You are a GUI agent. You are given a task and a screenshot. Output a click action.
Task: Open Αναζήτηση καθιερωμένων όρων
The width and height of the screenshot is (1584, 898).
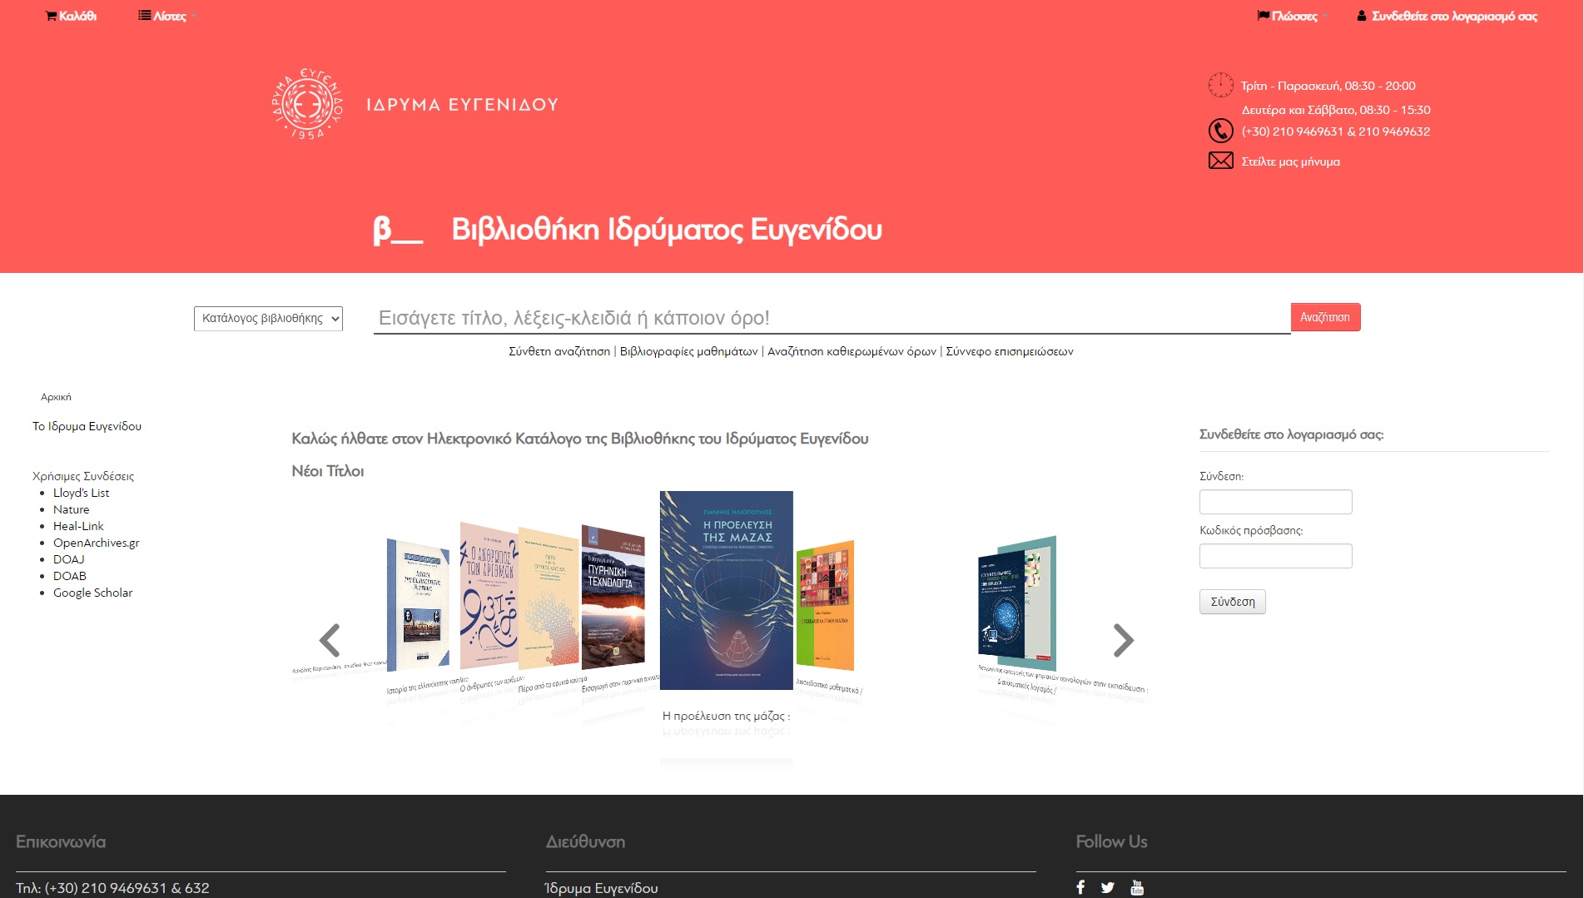coord(852,351)
